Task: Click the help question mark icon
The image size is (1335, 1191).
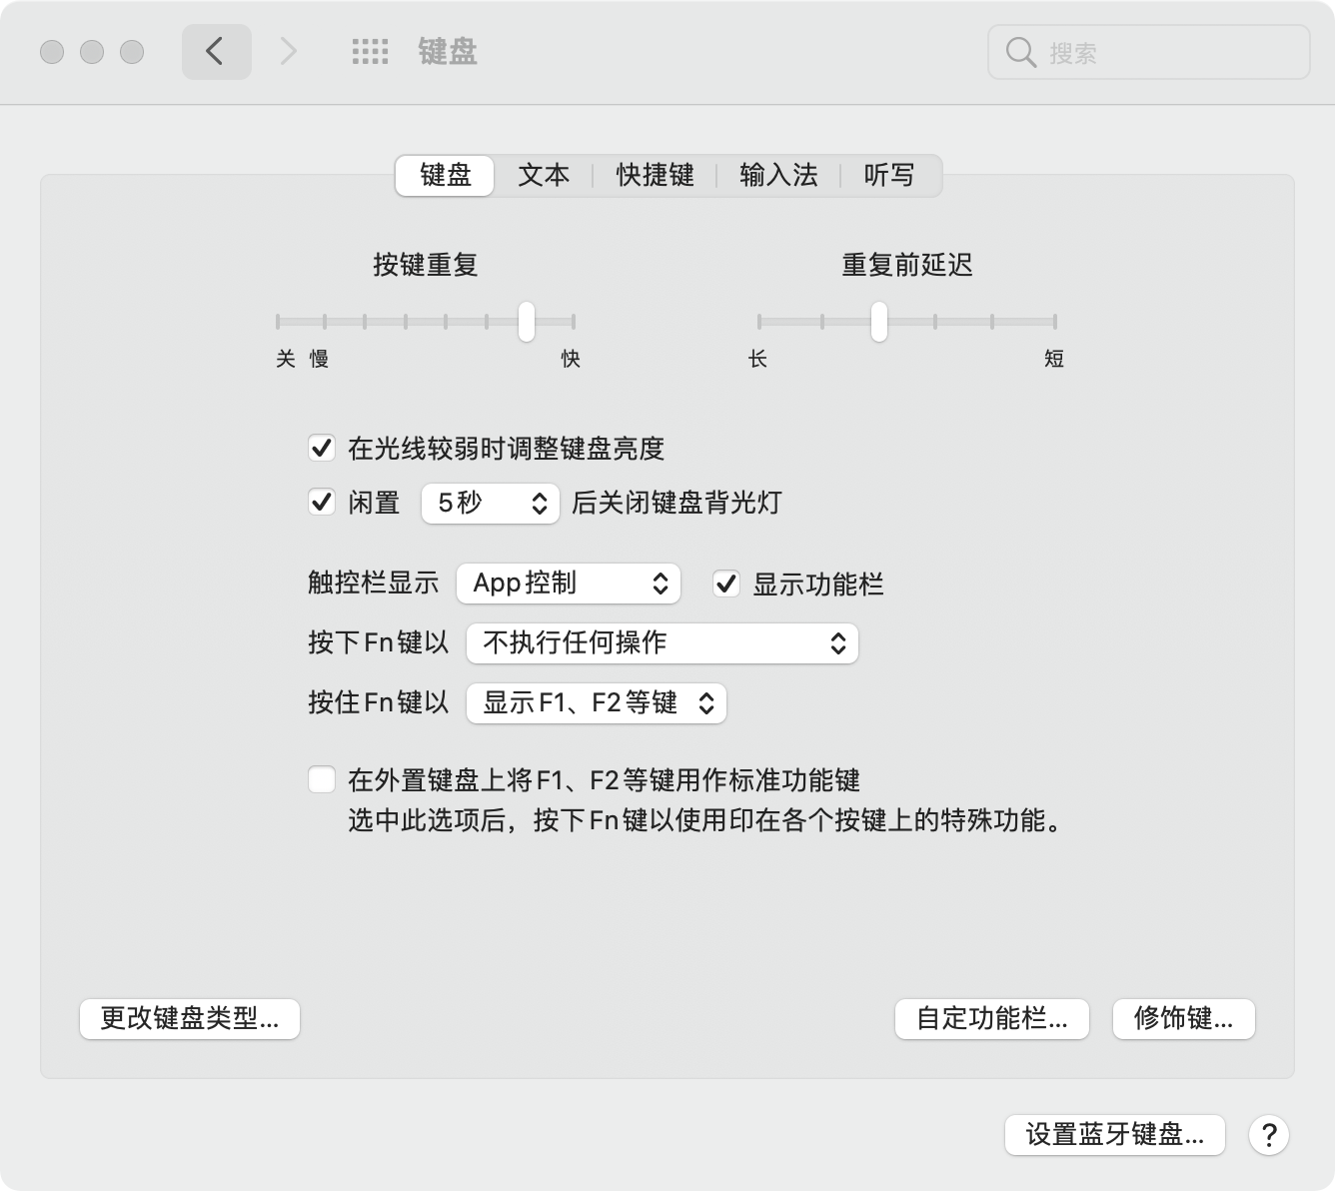Action: click(x=1270, y=1135)
